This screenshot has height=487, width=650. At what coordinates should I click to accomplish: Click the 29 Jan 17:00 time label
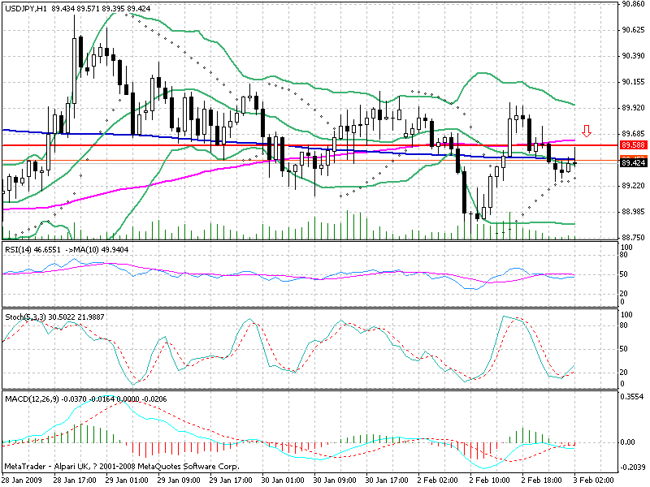point(231,480)
